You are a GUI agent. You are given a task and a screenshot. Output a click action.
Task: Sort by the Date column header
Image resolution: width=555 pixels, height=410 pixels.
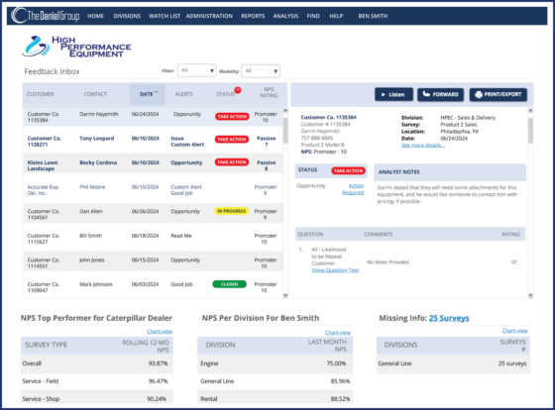(148, 94)
